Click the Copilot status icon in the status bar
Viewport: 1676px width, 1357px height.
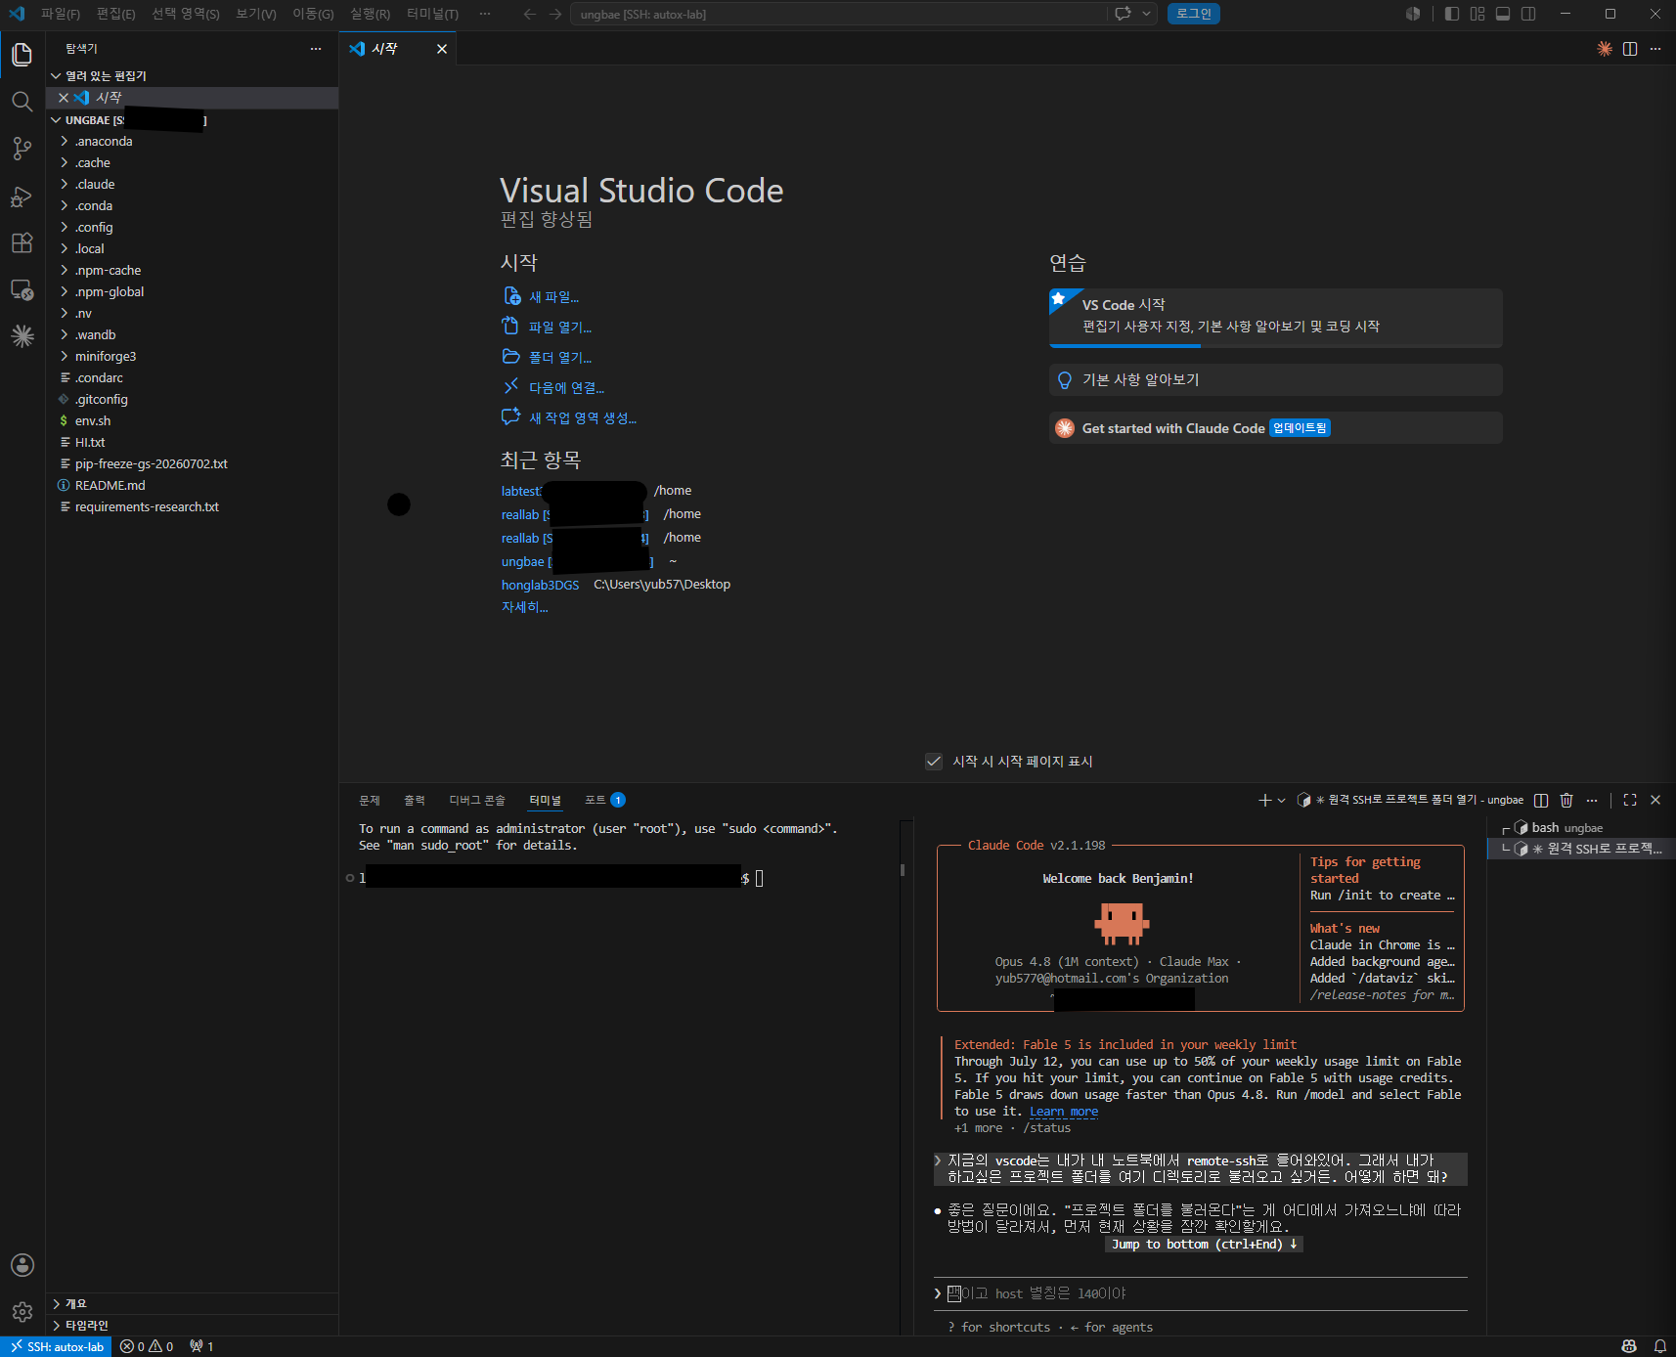pos(1629,1346)
